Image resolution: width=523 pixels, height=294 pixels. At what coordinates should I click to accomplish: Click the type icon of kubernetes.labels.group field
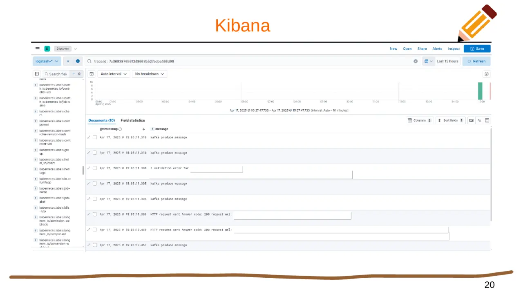point(36,150)
